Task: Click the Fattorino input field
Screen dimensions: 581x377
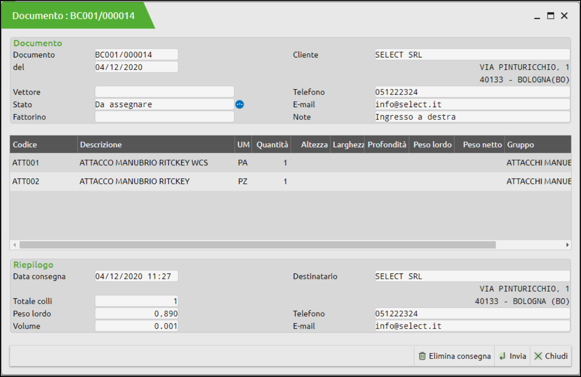Action: [164, 117]
